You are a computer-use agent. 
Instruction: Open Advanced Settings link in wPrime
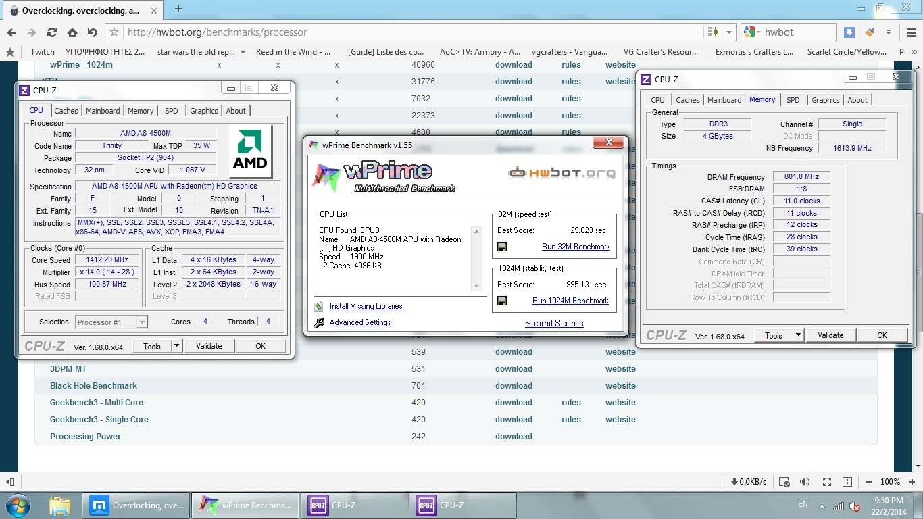[360, 323]
